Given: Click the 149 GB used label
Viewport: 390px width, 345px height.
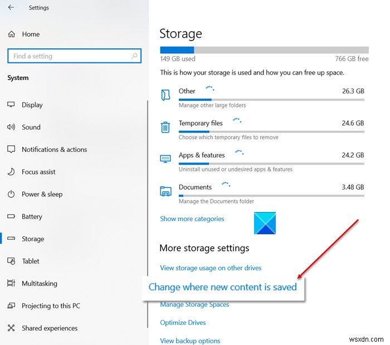Looking at the screenshot, I should pos(178,58).
